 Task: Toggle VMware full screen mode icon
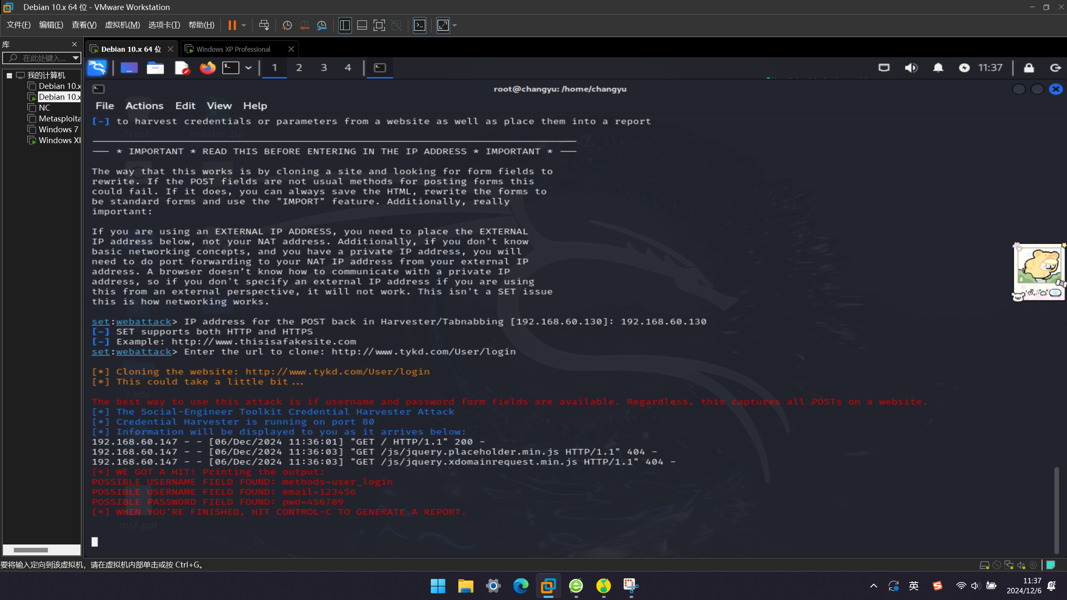point(379,25)
